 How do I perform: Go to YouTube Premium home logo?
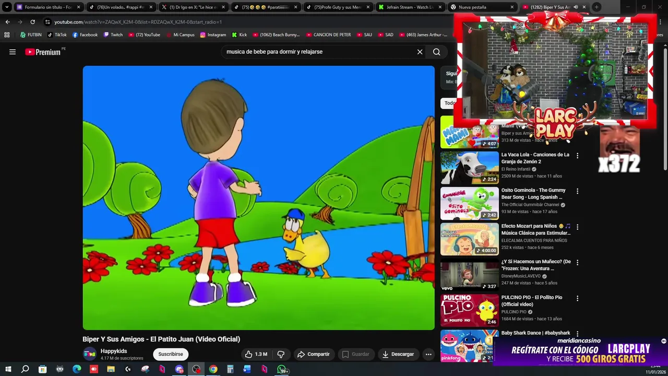[x=43, y=52]
